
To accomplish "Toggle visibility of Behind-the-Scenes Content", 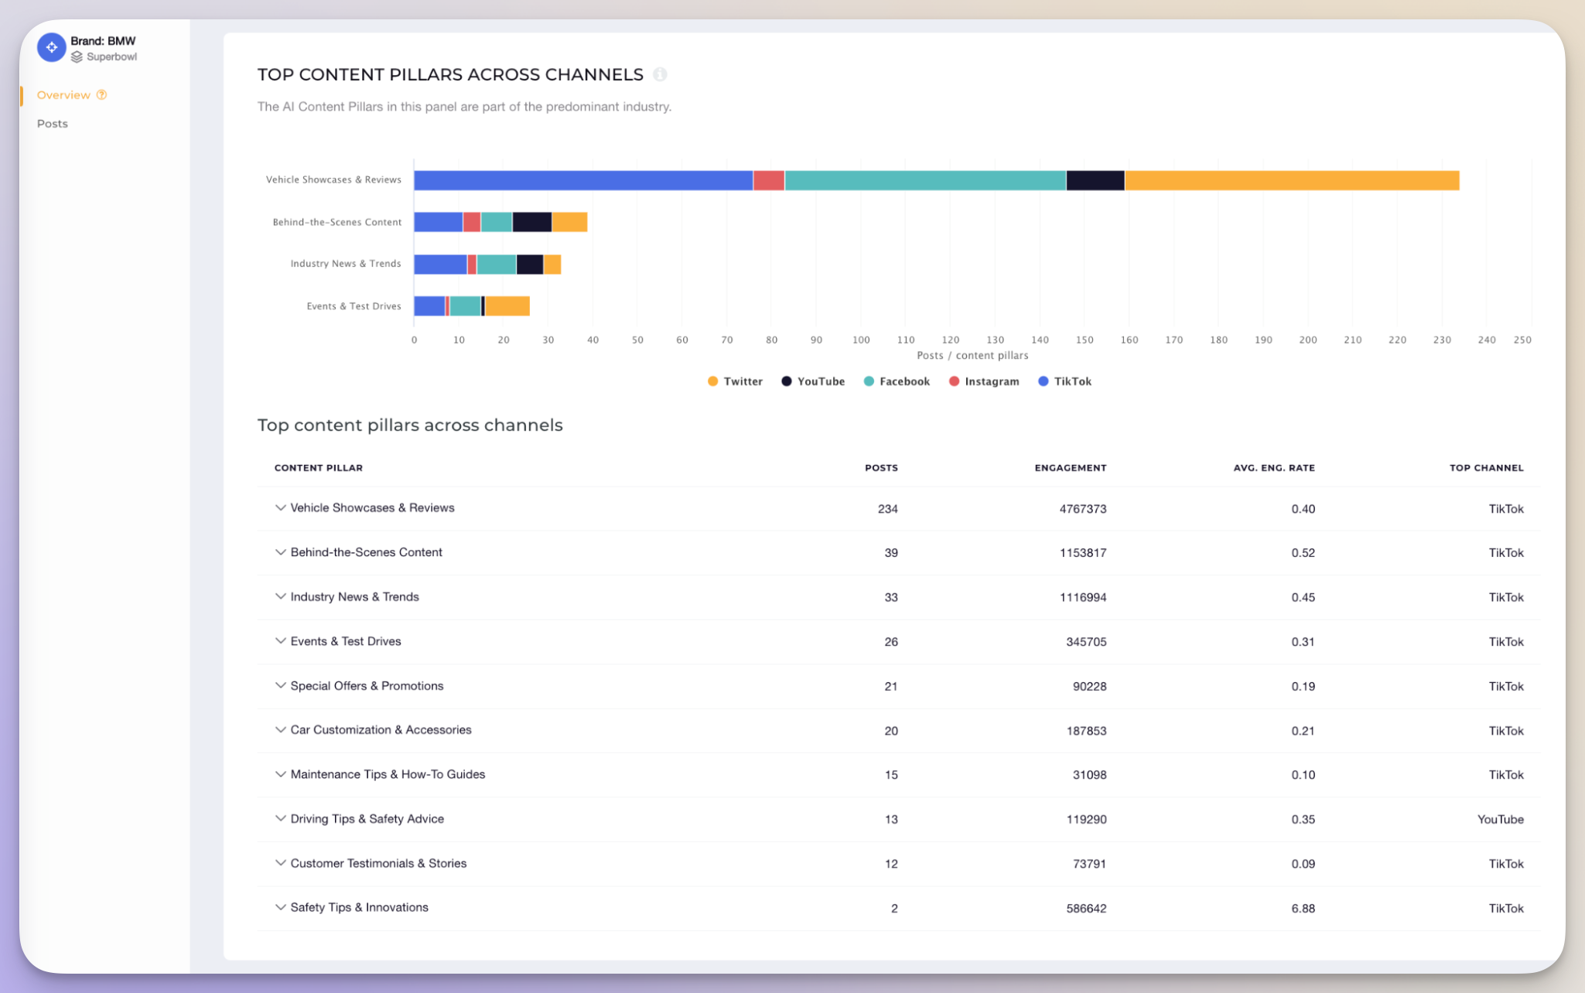I will coord(280,552).
